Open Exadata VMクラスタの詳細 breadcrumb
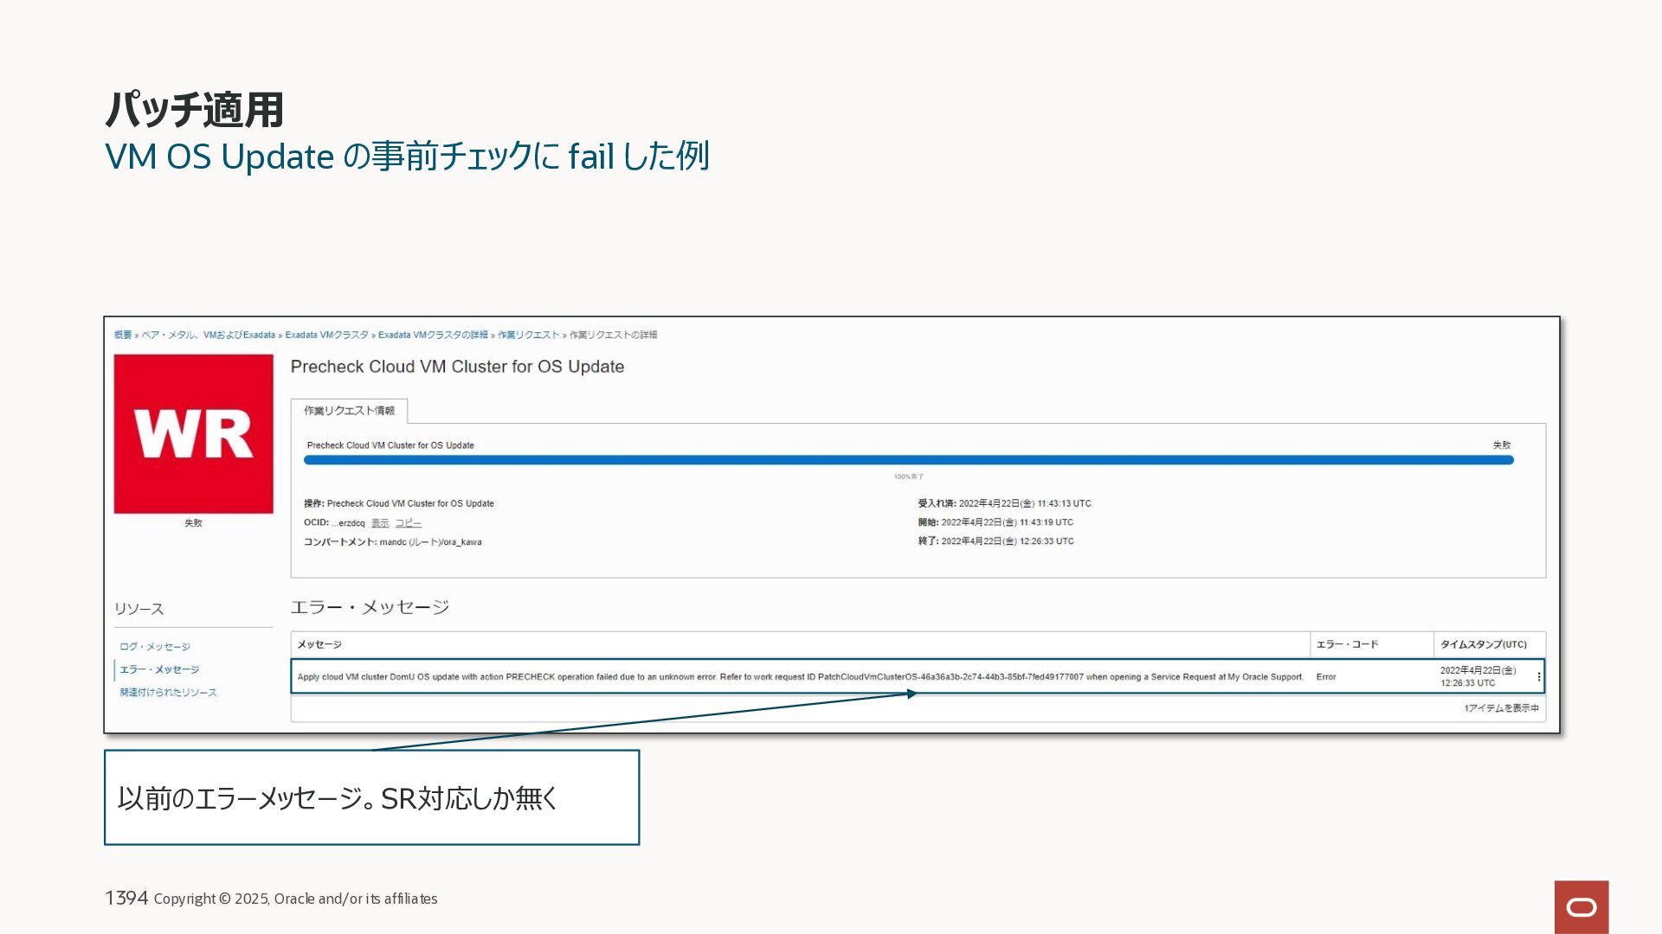Screen dimensions: 1662x934 coord(433,335)
